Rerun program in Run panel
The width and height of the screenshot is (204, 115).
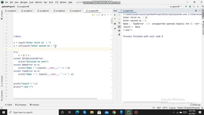pos(115,15)
